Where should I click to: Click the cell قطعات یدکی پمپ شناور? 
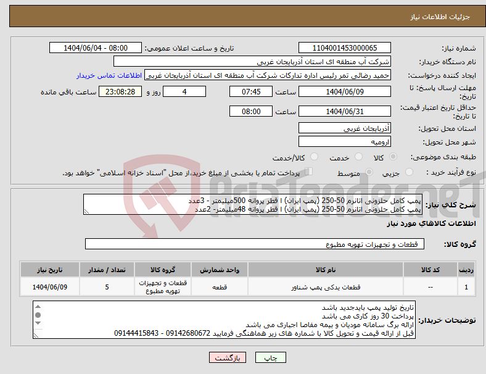point(326,287)
